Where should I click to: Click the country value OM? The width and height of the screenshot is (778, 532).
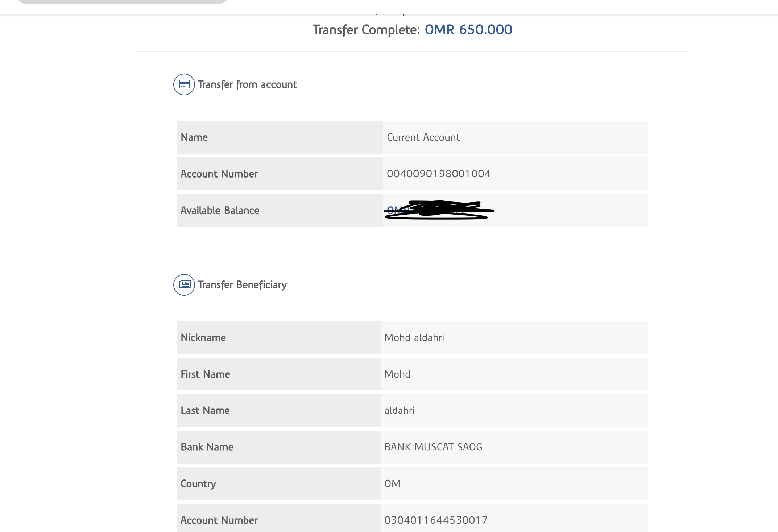coord(392,484)
